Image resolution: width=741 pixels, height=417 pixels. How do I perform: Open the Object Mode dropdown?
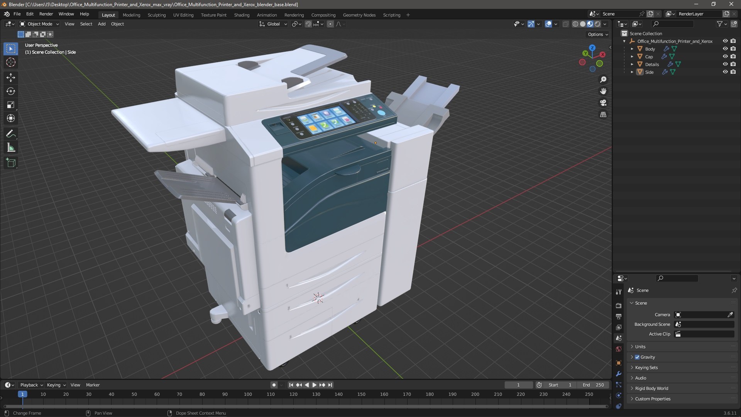click(x=39, y=24)
